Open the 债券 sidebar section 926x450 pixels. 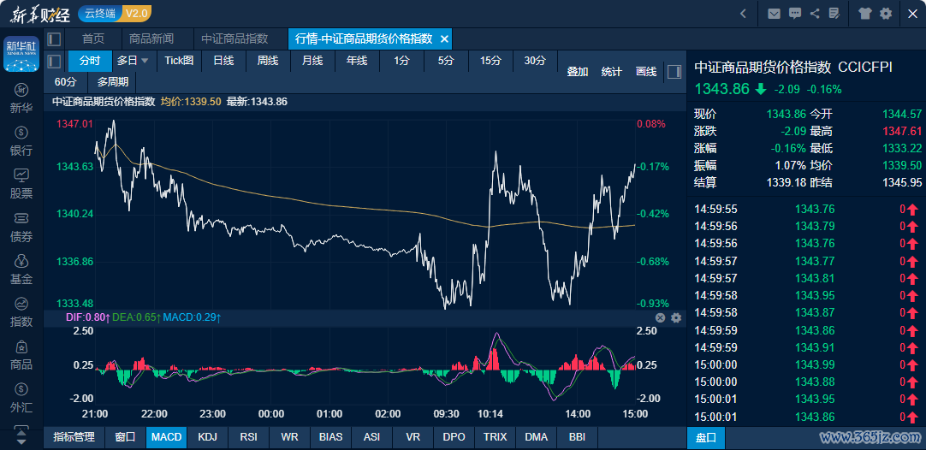coord(21,228)
